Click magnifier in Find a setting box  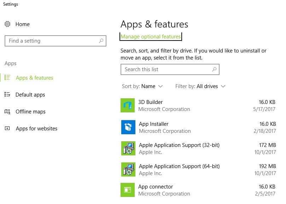coord(101,41)
